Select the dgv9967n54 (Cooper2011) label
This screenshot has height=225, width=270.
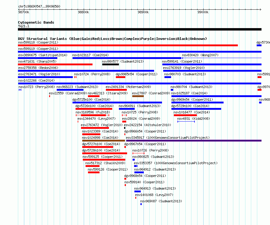tap(145, 144)
